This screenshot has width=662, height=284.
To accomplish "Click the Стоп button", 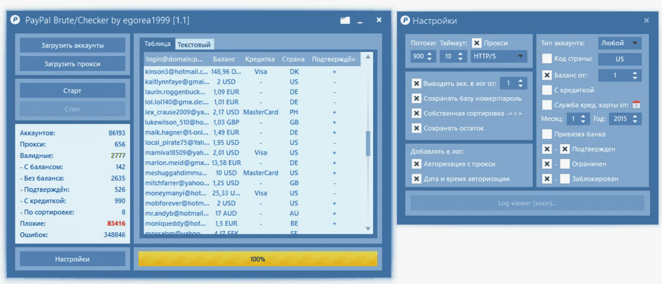I will click(x=73, y=109).
